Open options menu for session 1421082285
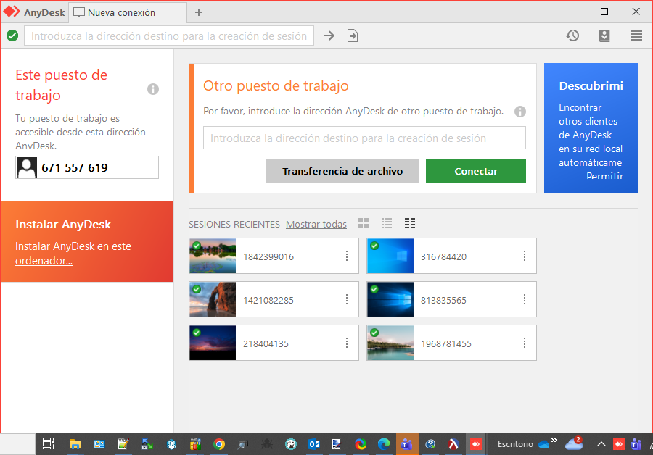Screen dimensions: 653x455 point(347,299)
